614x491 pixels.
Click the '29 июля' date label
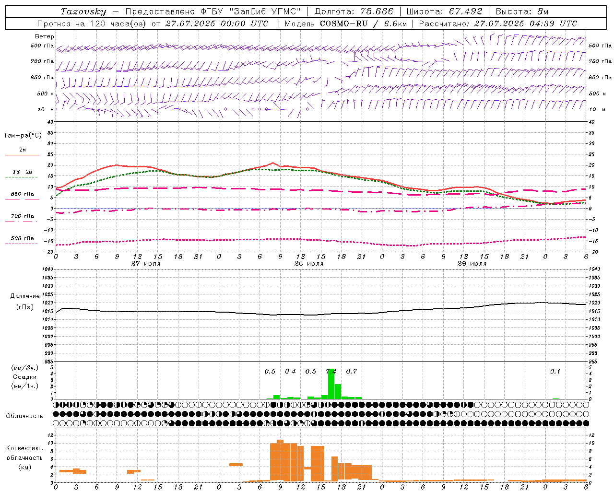click(472, 264)
